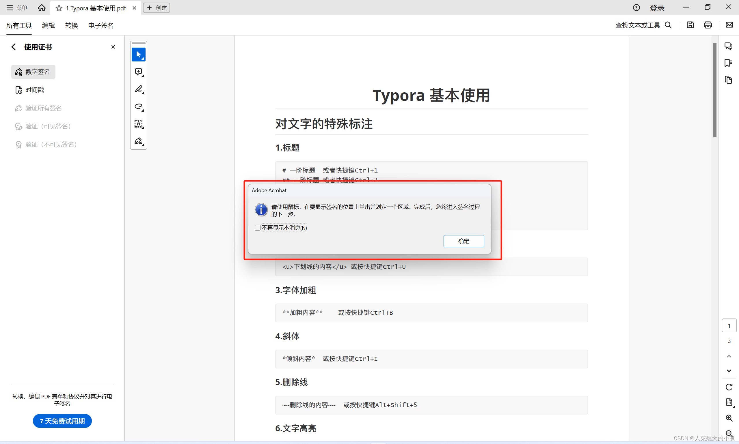Select the highlighter pen tool
739x444 pixels.
(138, 89)
